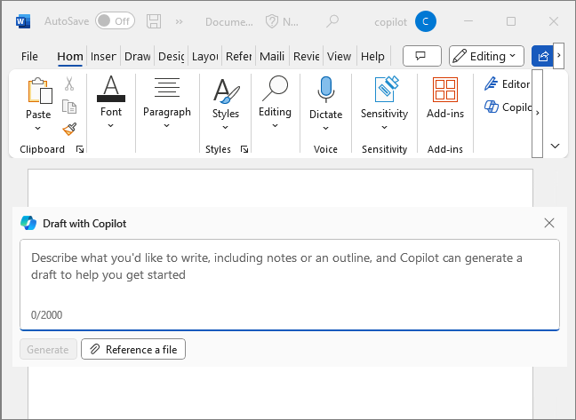The image size is (576, 420).
Task: Open the copilot account avatar
Action: point(426,21)
